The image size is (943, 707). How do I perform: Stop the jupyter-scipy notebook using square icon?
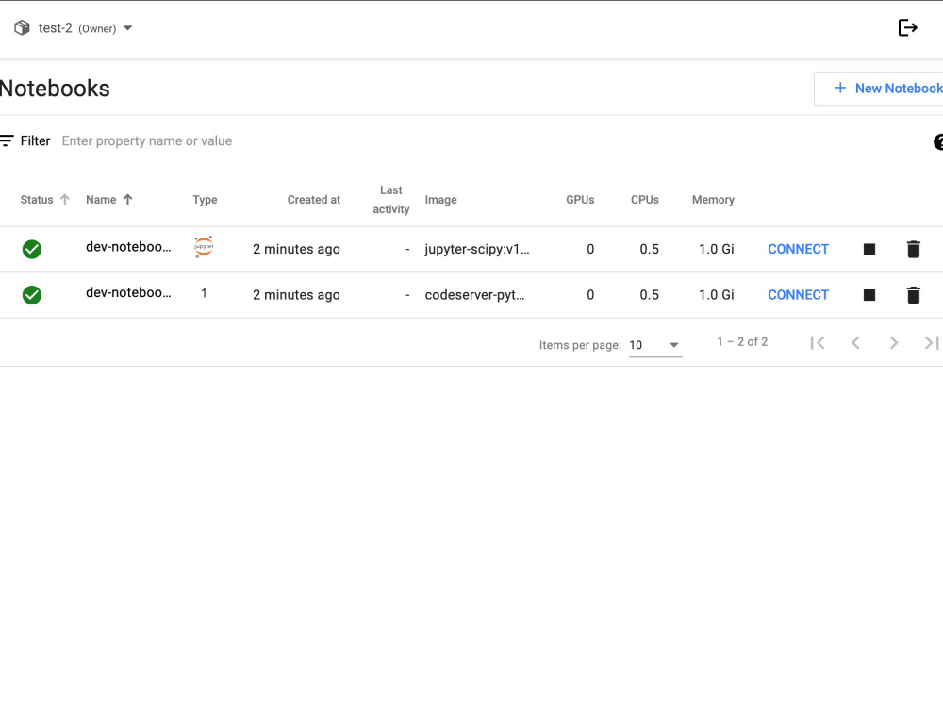pyautogui.click(x=869, y=249)
